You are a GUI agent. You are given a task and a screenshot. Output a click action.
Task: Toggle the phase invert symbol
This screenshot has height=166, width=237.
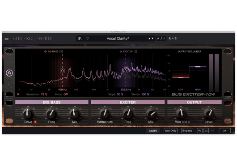[18, 94]
